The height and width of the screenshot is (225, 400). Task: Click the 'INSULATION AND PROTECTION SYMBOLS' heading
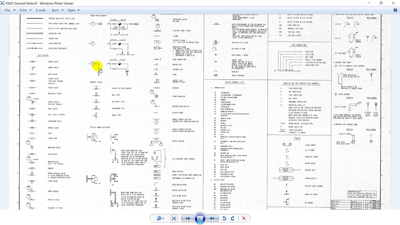(301, 83)
